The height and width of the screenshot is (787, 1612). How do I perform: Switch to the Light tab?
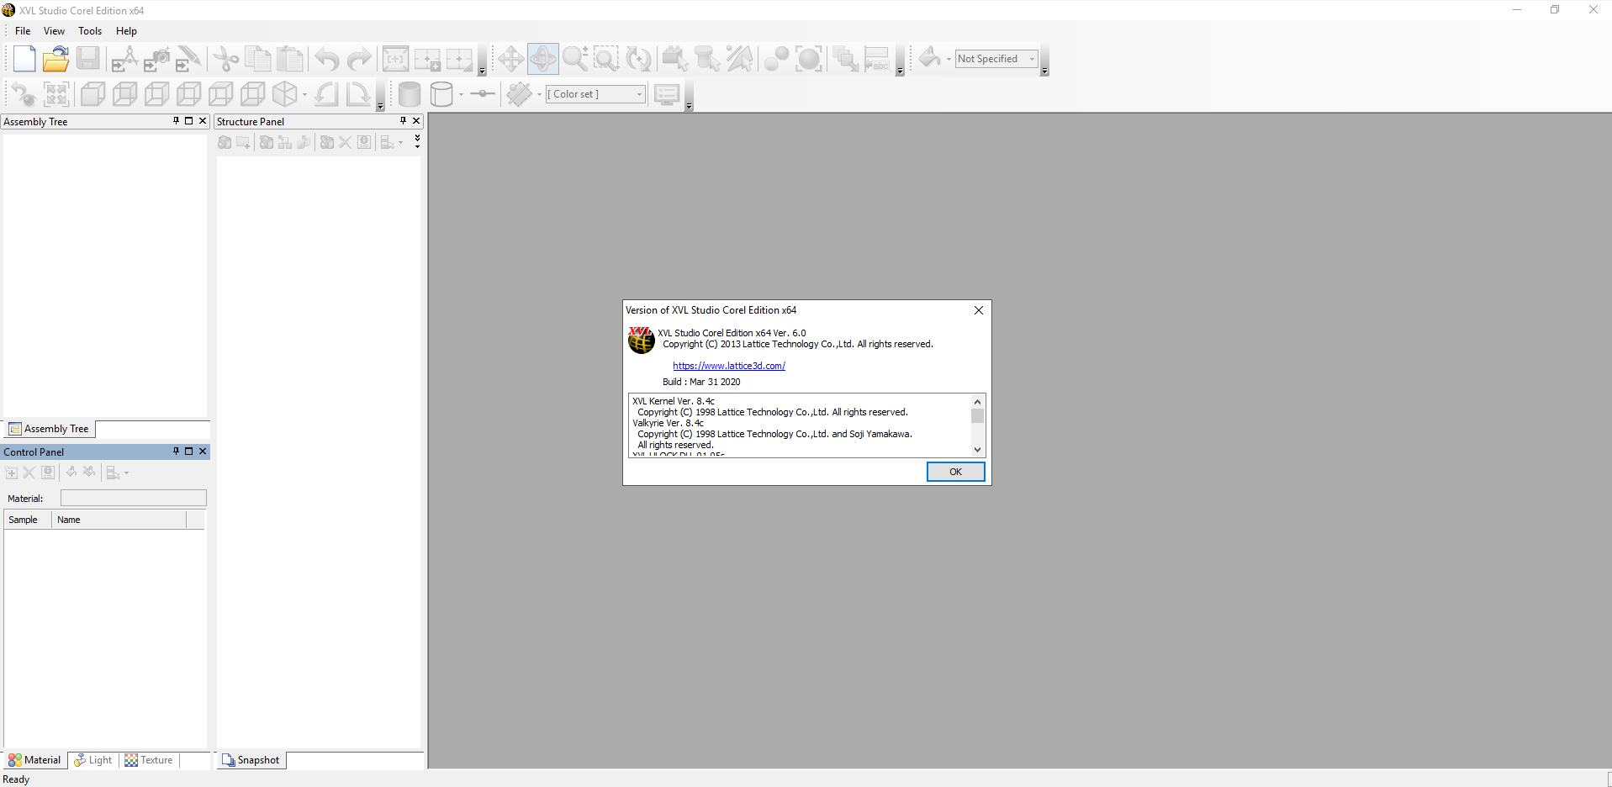(92, 760)
